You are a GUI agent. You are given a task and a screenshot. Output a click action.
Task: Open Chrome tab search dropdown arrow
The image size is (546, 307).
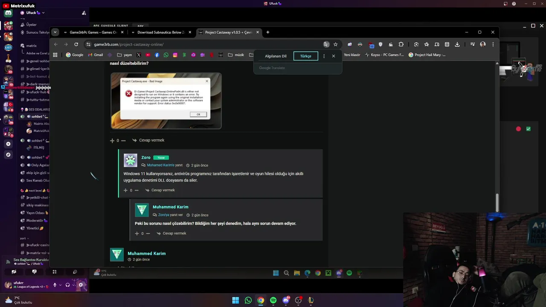(55, 32)
